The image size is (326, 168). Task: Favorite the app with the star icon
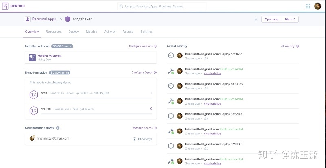point(256,19)
